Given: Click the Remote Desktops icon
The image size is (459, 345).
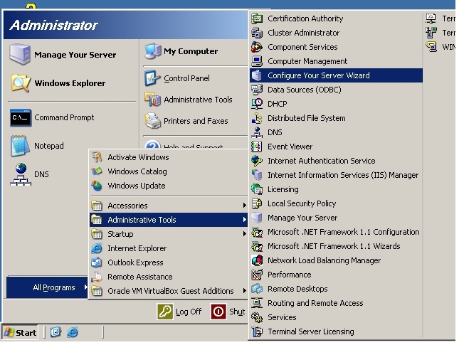Looking at the screenshot, I should pyautogui.click(x=257, y=289).
